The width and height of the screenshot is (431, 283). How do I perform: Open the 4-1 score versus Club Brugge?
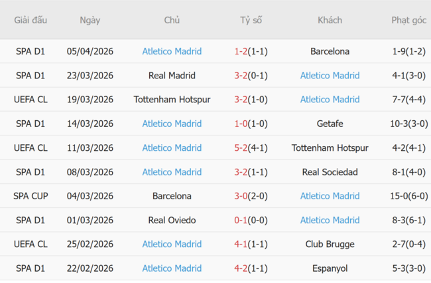(241, 244)
